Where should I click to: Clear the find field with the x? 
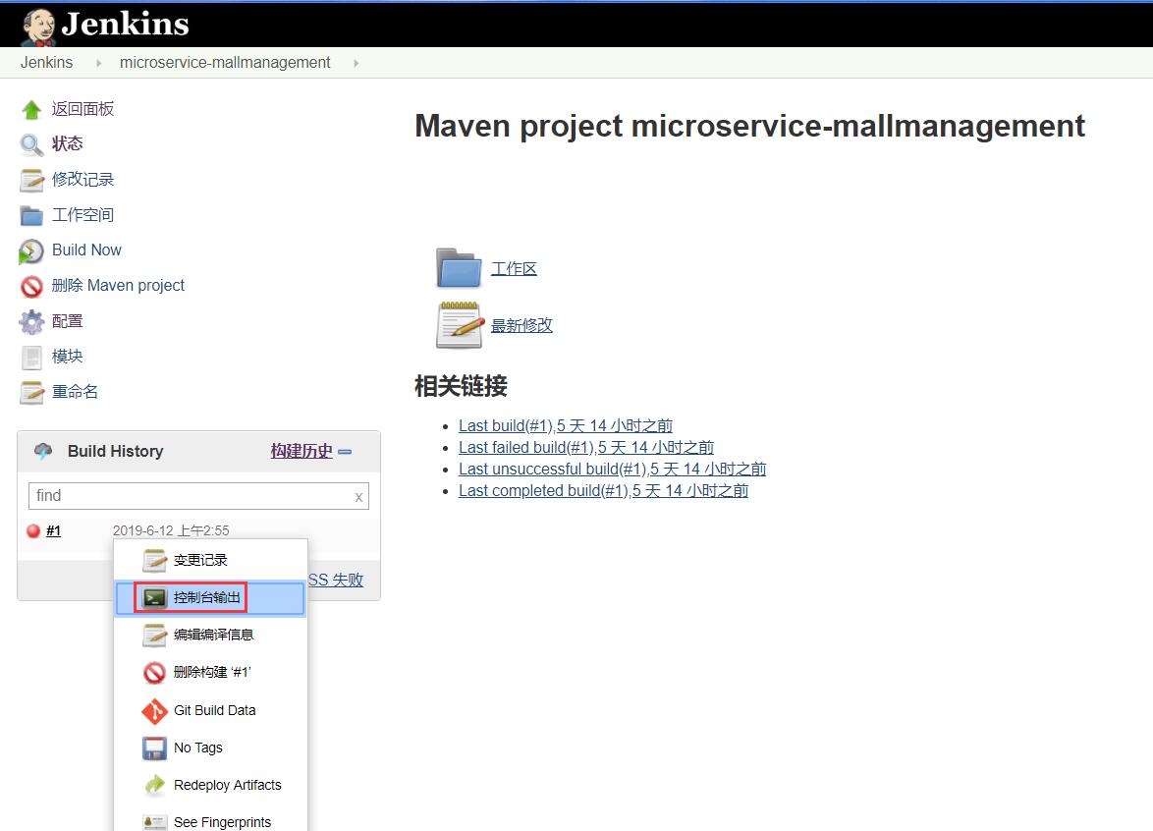[358, 497]
